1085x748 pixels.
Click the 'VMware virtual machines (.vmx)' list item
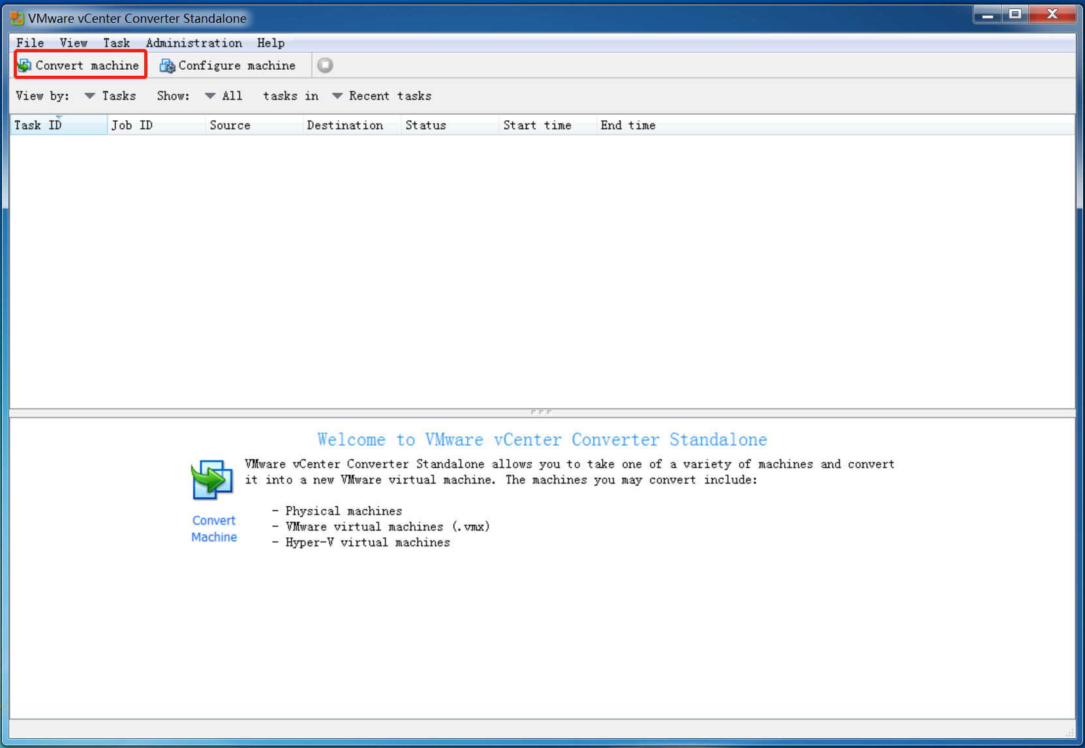coord(388,527)
